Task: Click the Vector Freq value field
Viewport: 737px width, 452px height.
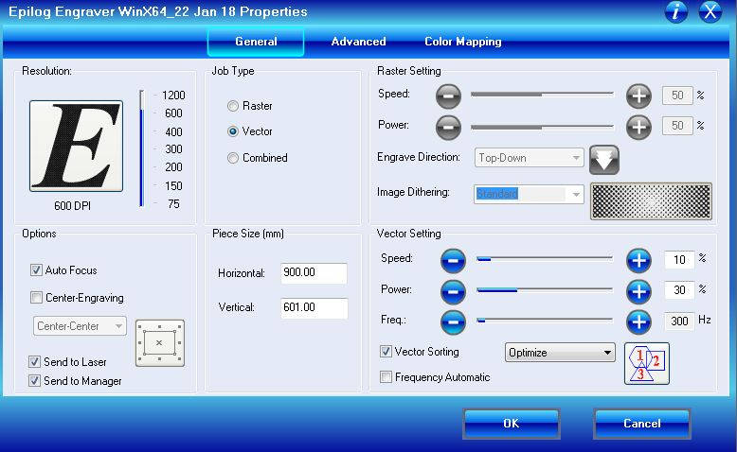Action: pos(679,322)
